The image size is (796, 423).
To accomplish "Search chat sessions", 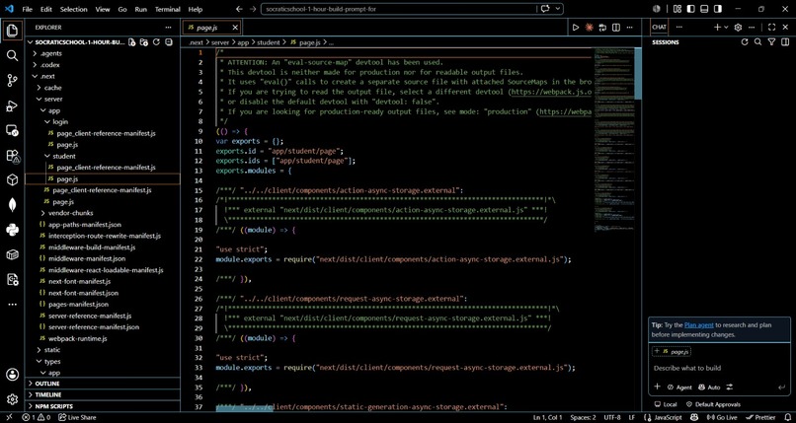I will click(x=757, y=42).
